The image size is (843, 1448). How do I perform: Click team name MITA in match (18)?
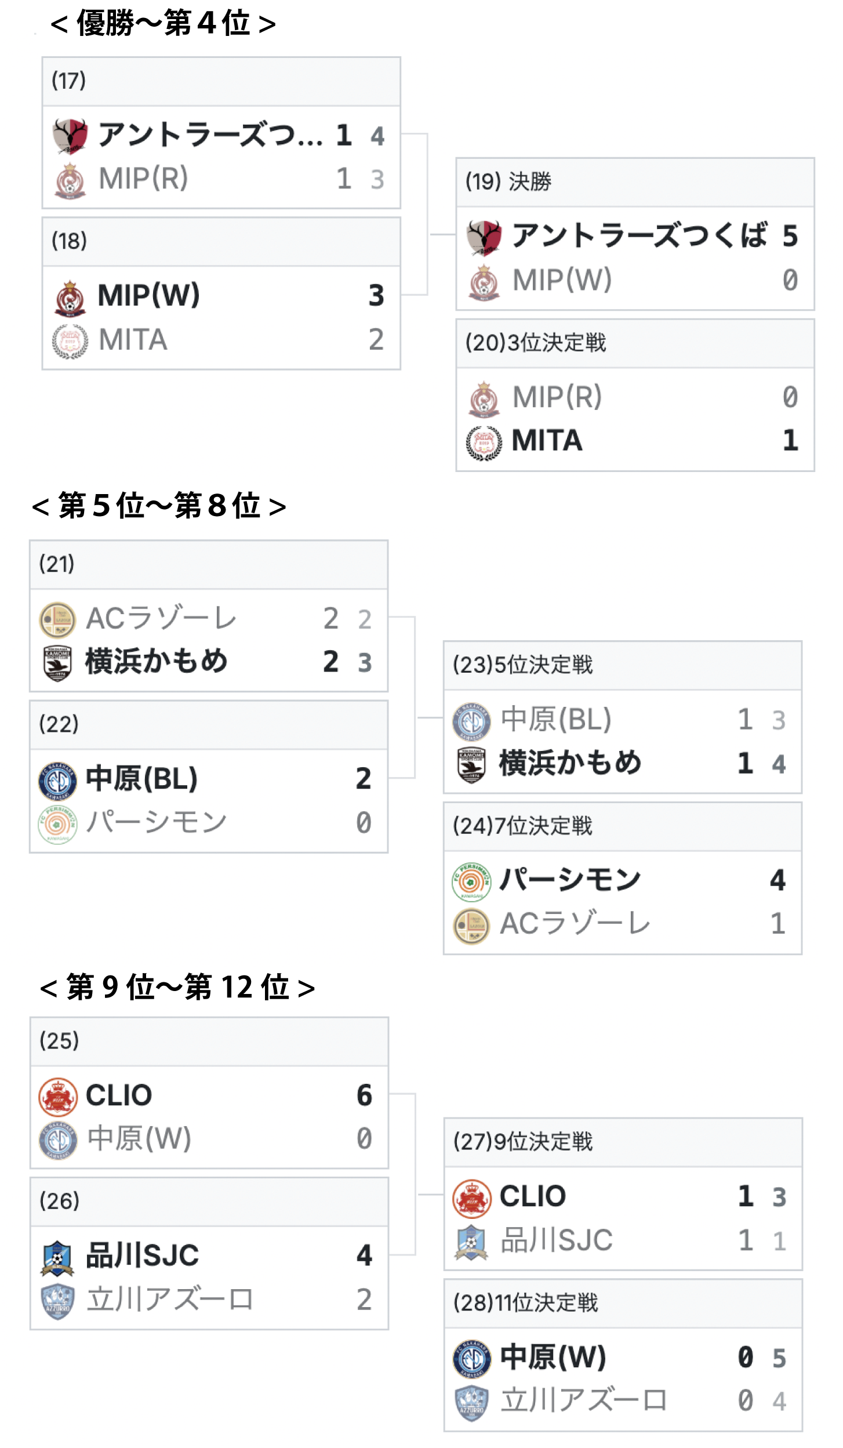tap(133, 340)
